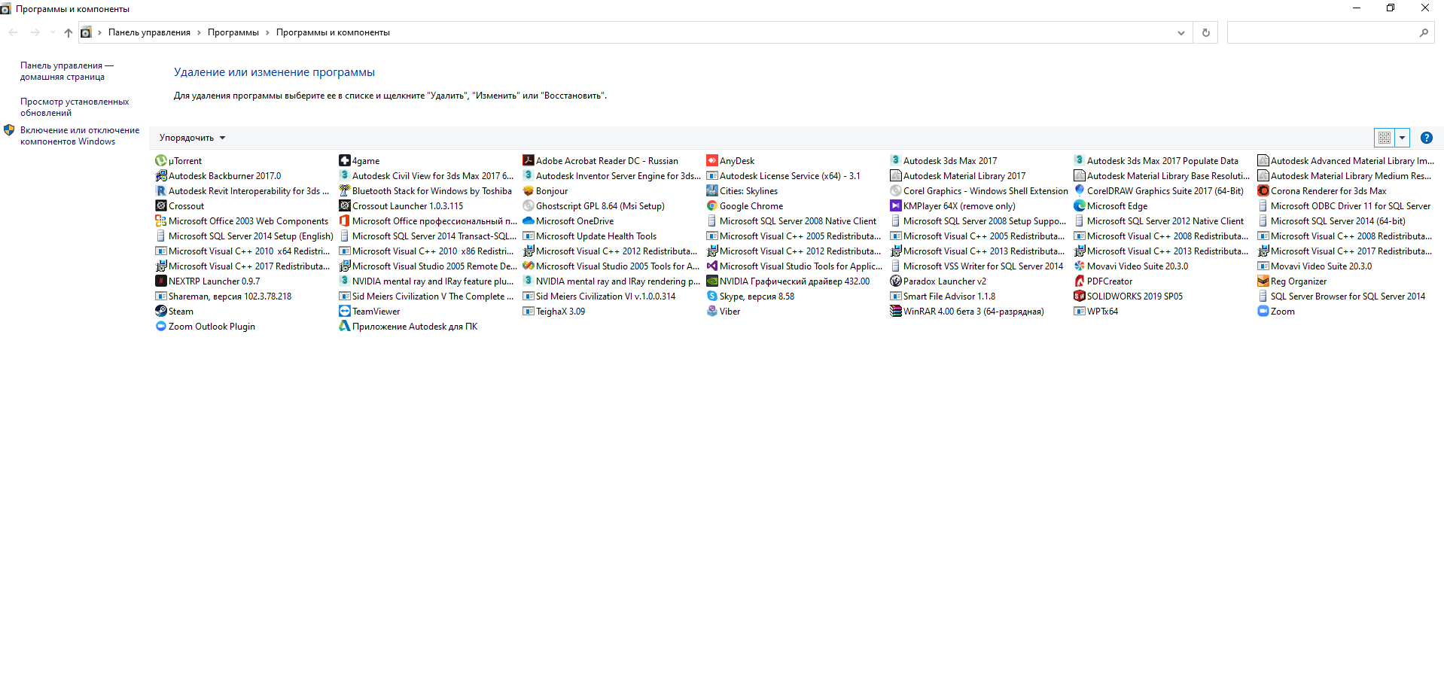
Task: Select the Paradox Launcher v2 icon
Action: pyautogui.click(x=895, y=281)
